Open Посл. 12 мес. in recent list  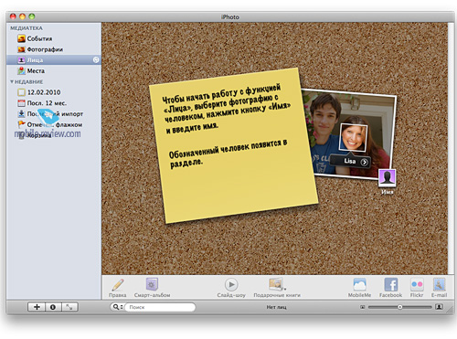(x=42, y=103)
